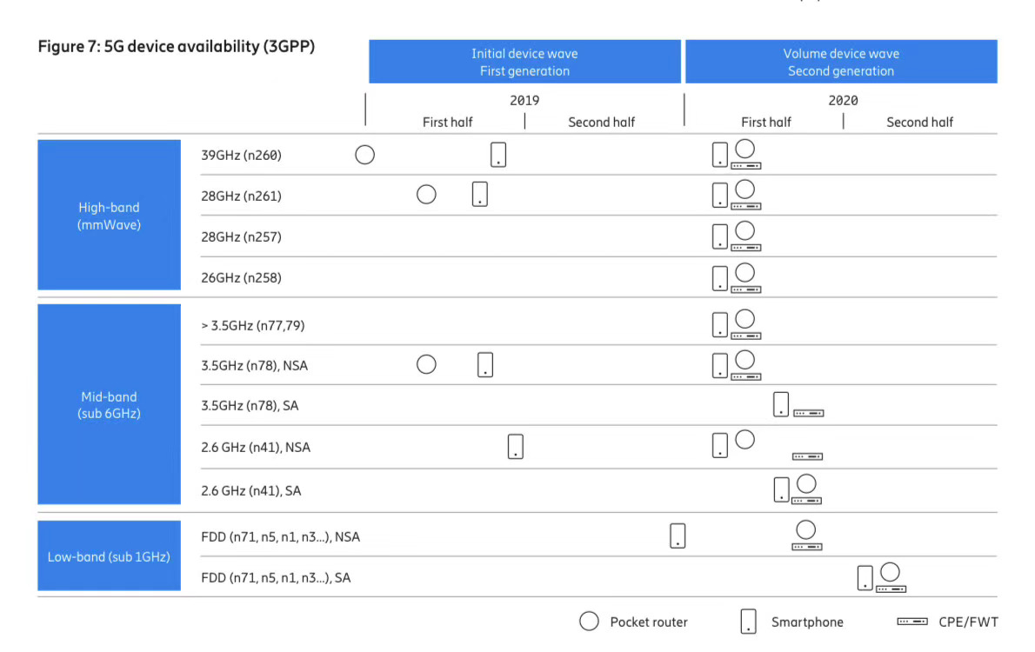The width and height of the screenshot is (1035, 652).
Task: Click the High-band (mmWave) blue block
Action: (109, 216)
